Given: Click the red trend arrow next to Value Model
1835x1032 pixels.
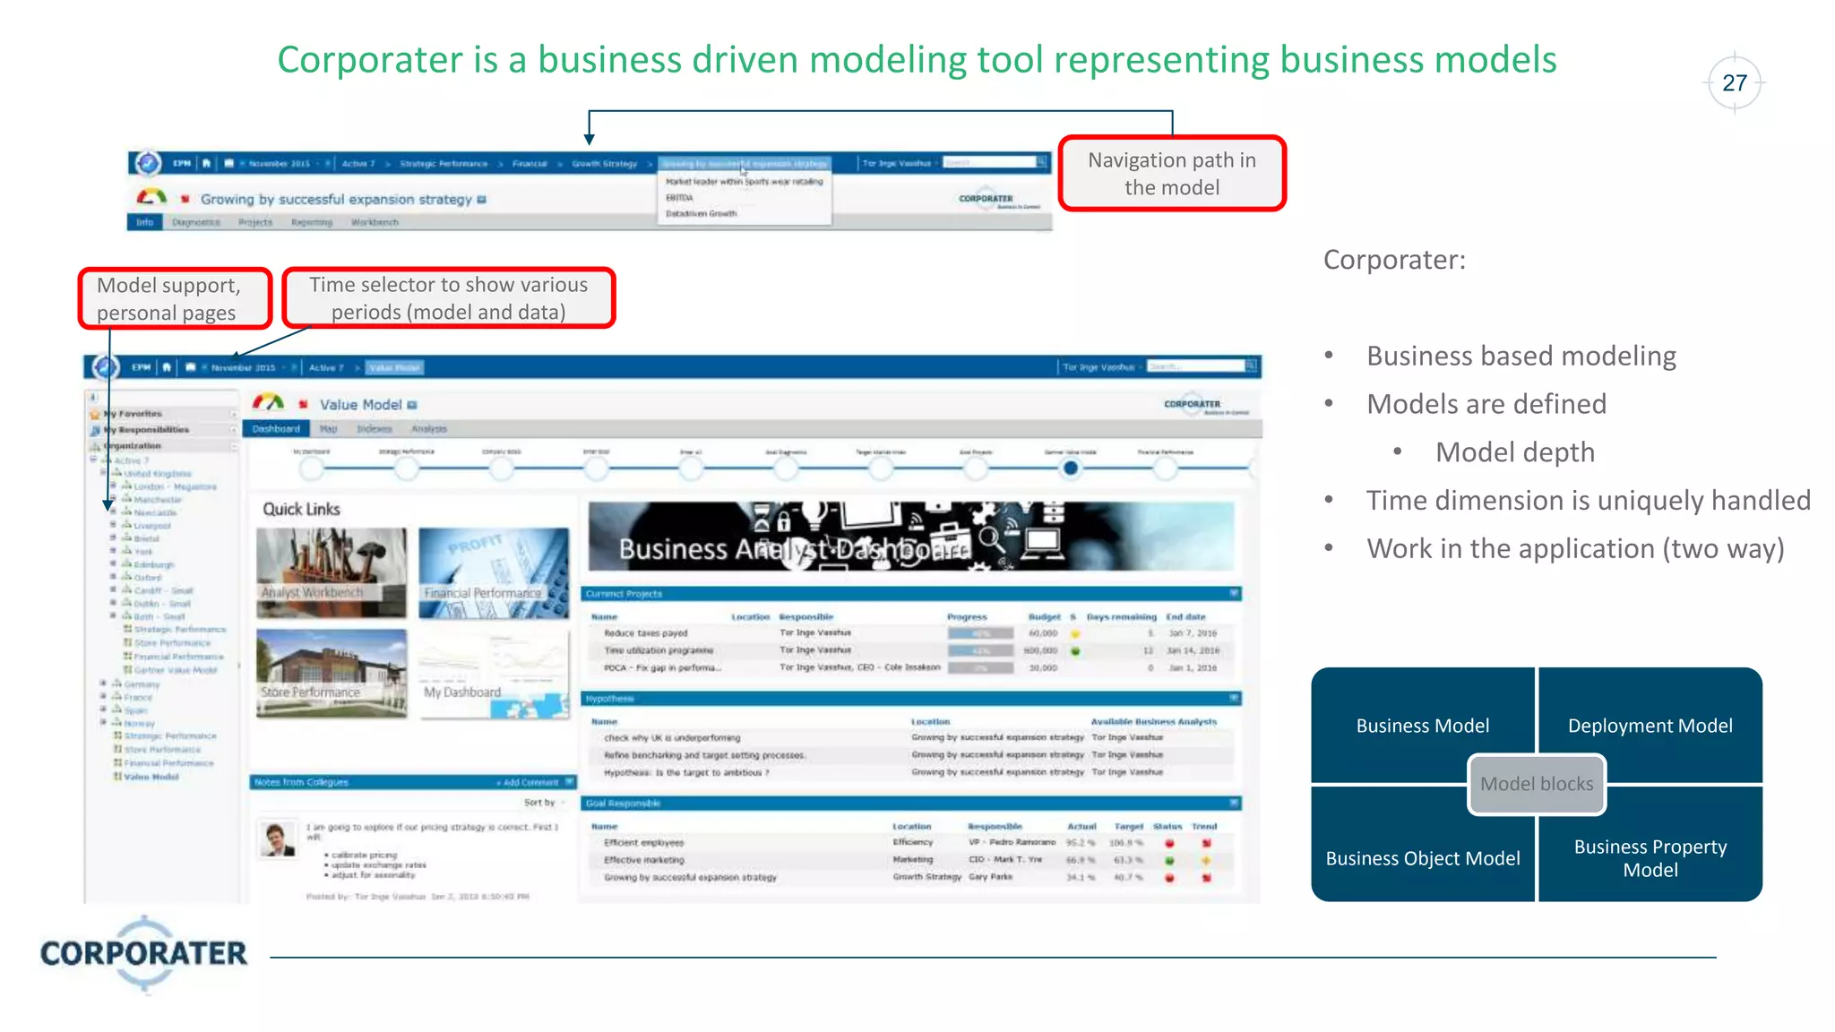Looking at the screenshot, I should click(x=303, y=405).
